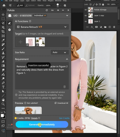
Task: Refresh the PsAide panel
Action: [x=47, y=10]
